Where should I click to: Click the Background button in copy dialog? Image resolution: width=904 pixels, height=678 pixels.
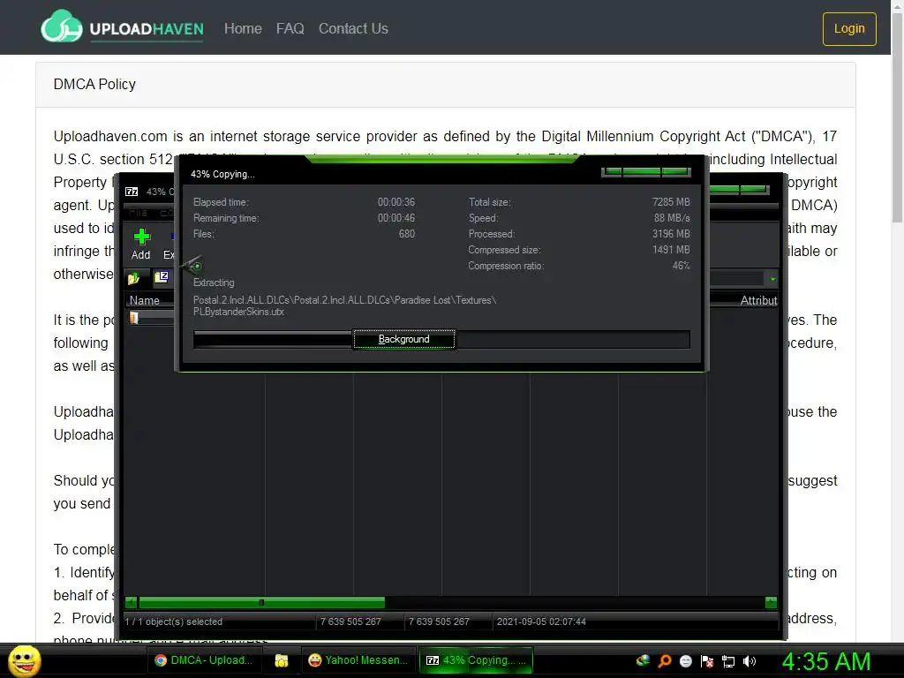point(403,339)
